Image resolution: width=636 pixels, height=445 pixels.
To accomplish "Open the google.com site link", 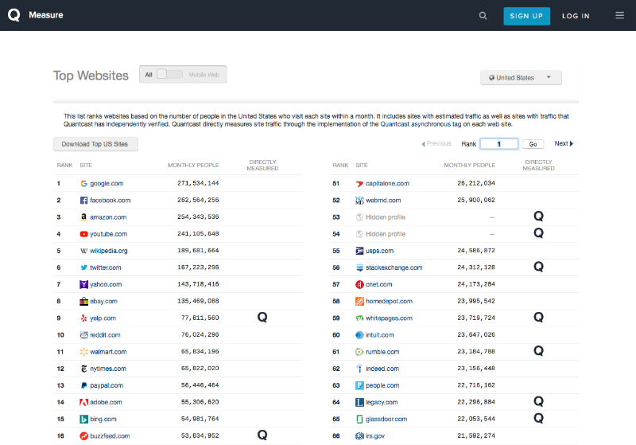I will click(x=107, y=184).
